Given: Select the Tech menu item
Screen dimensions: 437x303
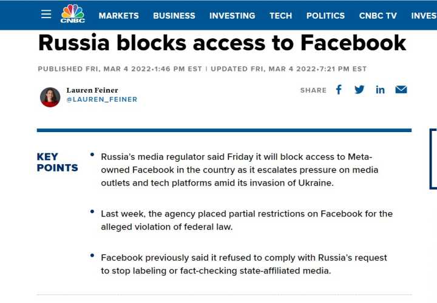Looking at the screenshot, I should [x=280, y=16].
